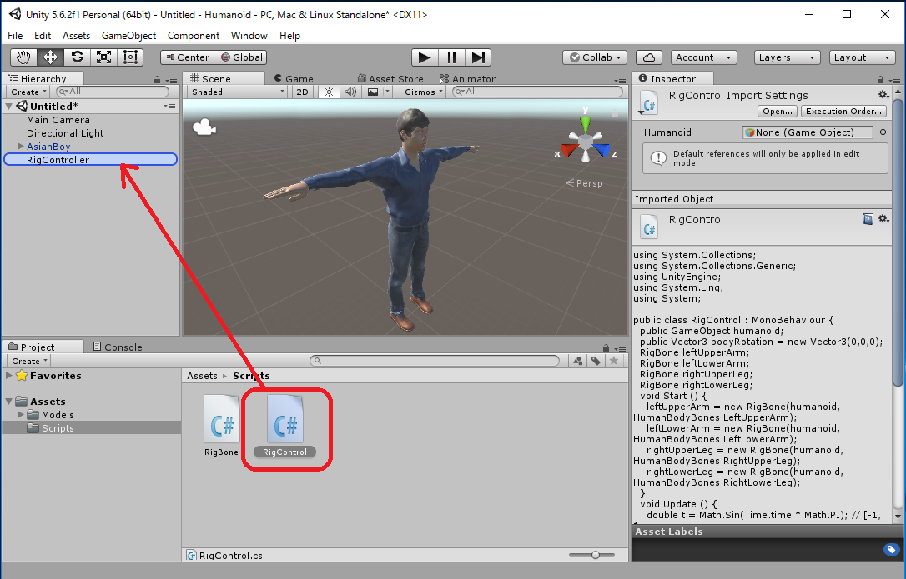Select the Hand tool in toolbar

(24, 57)
